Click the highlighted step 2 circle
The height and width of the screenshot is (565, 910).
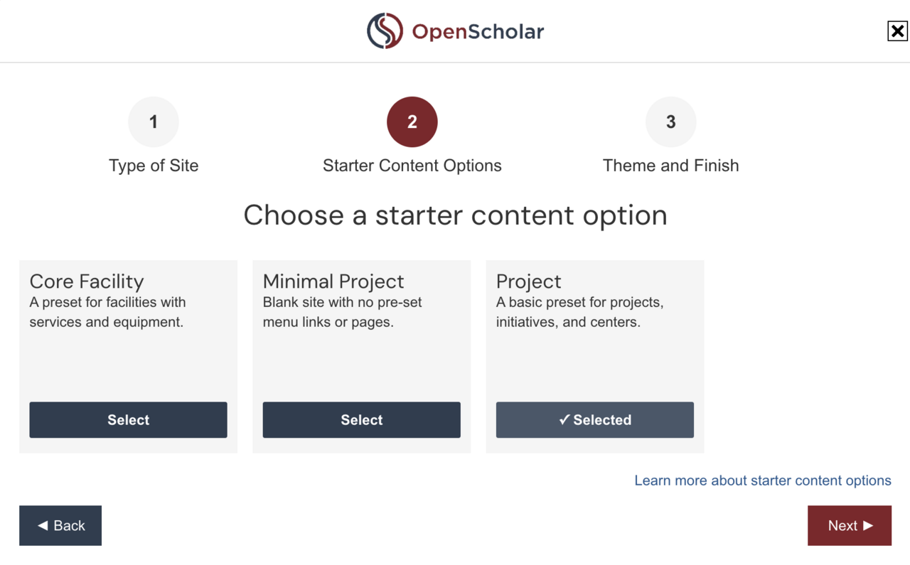(412, 122)
